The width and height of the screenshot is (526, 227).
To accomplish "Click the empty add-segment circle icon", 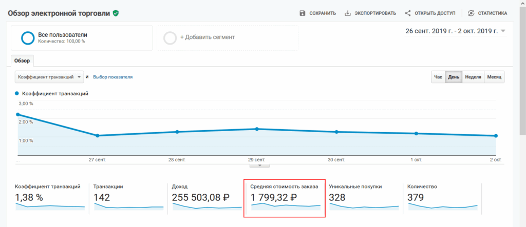I will 170,38.
